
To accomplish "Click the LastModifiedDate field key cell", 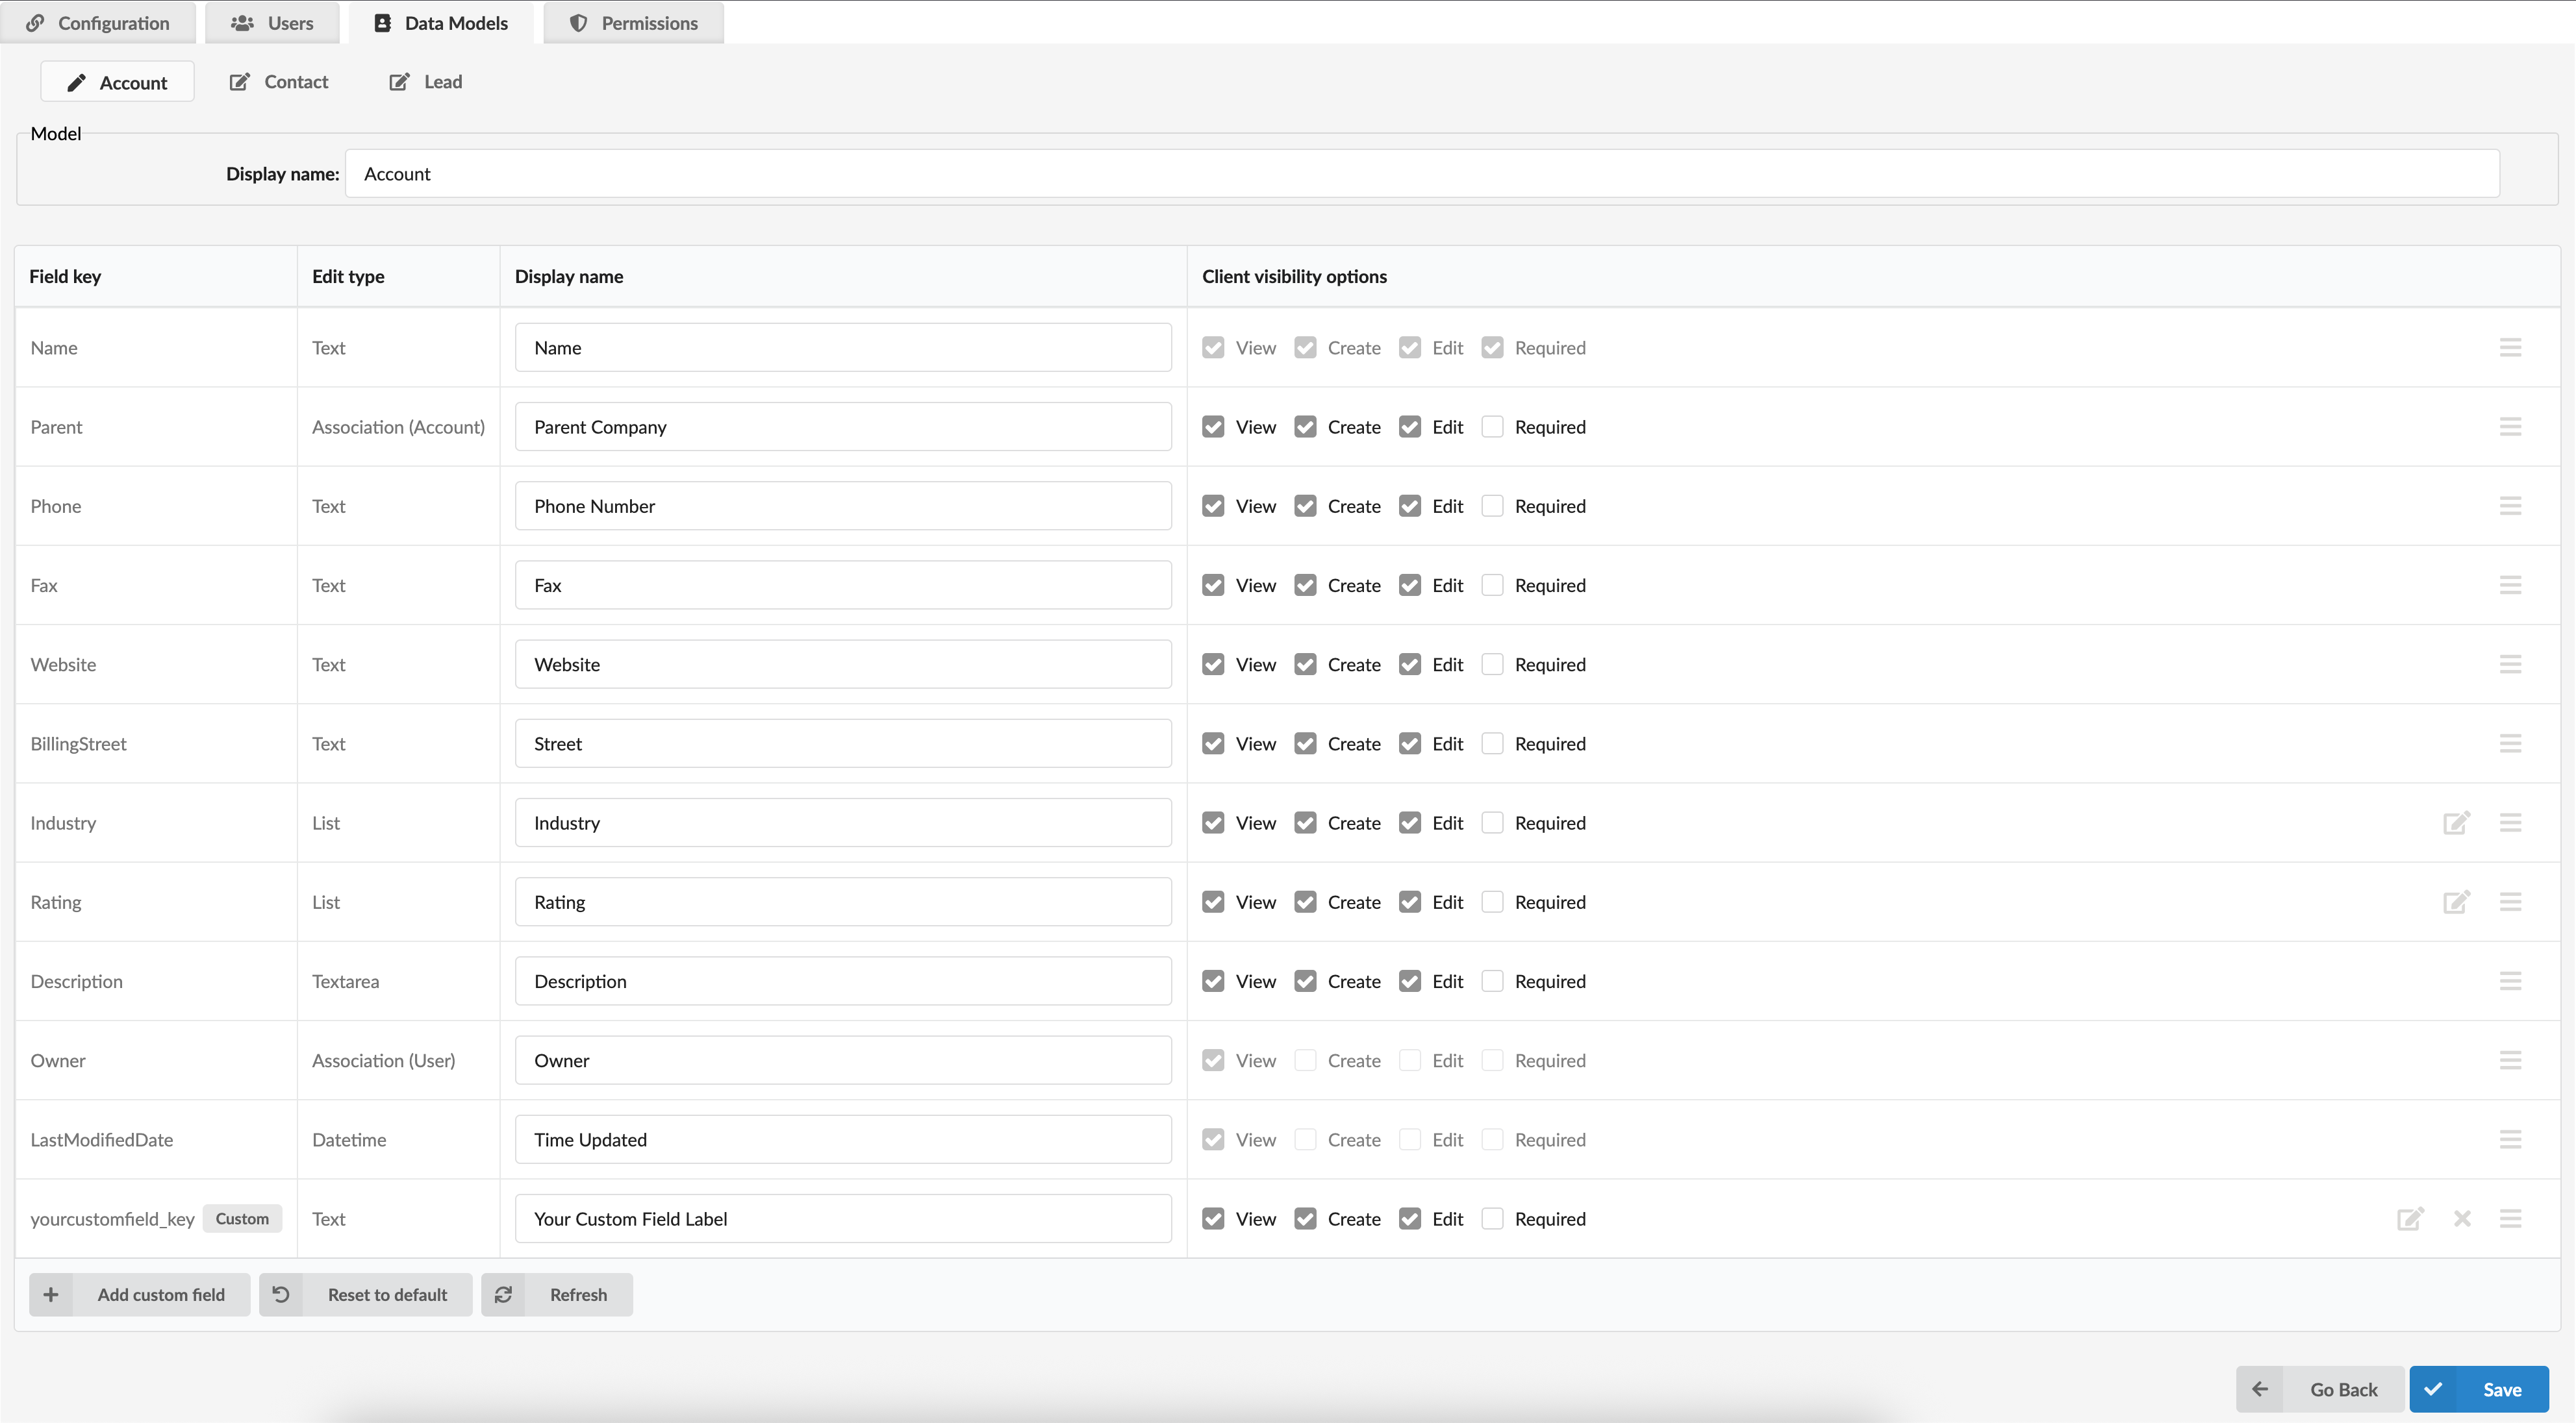I will click(156, 1139).
